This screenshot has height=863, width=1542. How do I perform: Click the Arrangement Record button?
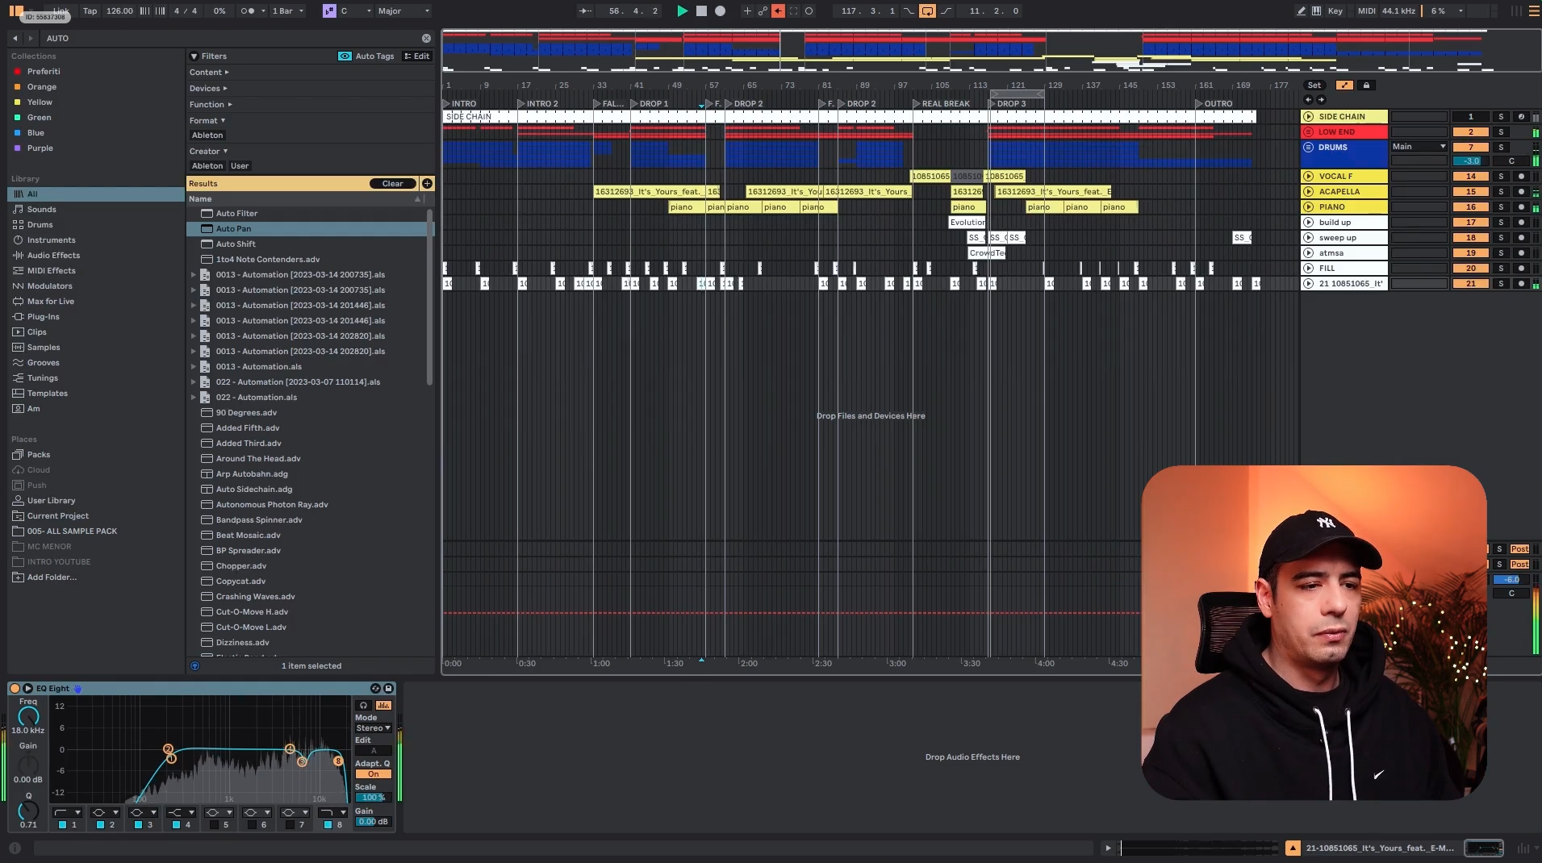click(720, 11)
